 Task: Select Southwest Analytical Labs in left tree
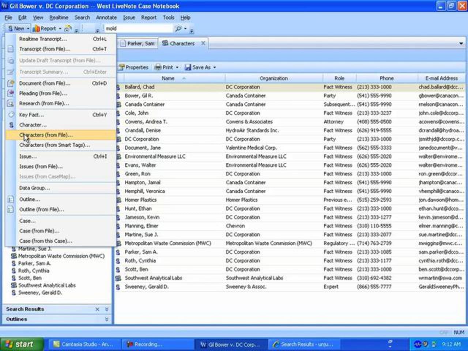[47, 285]
